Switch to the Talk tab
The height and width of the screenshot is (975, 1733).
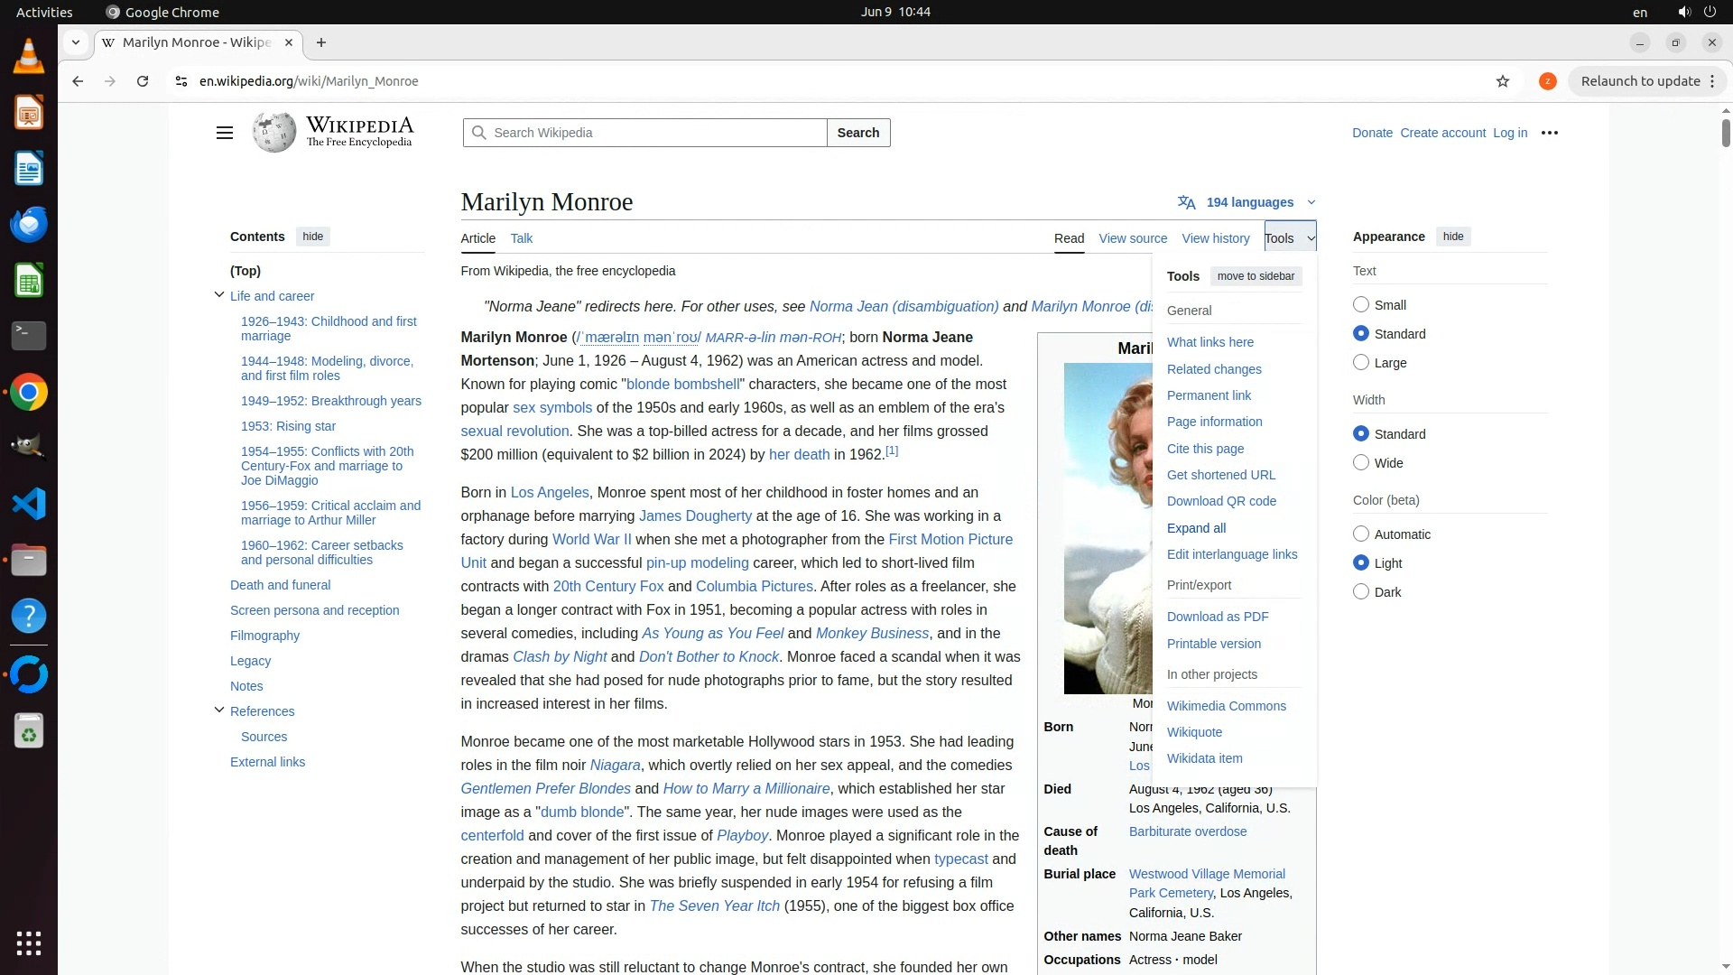[521, 238]
